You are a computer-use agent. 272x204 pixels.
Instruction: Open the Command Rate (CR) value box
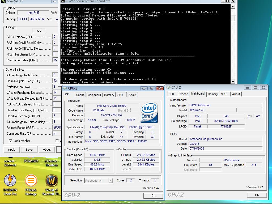56,133
